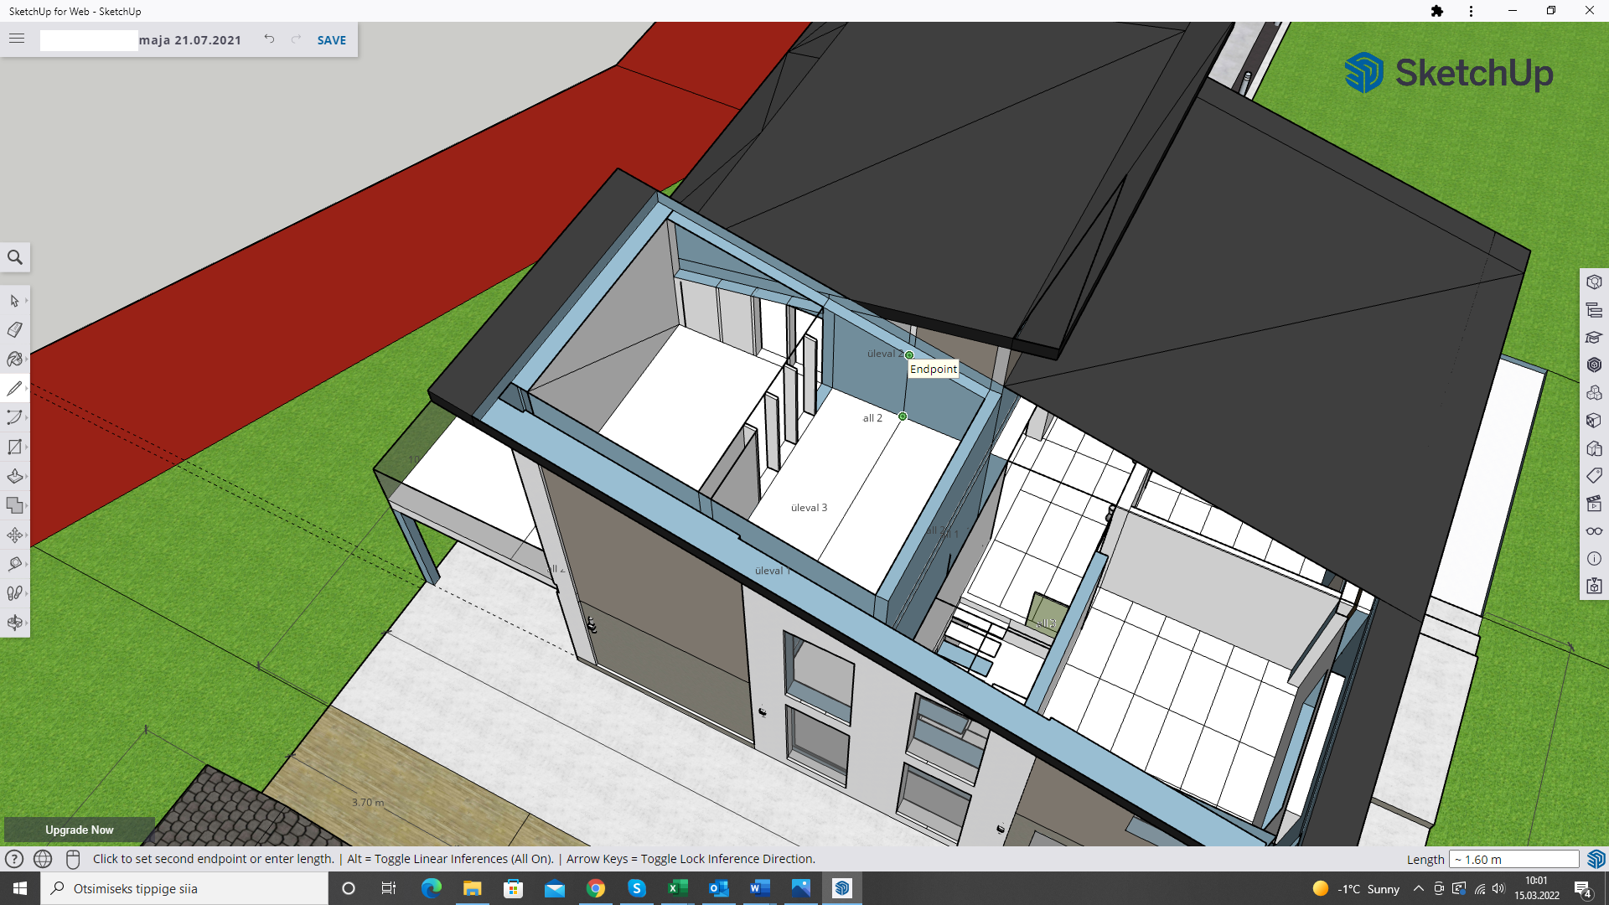Click the Upgrade Now button

[x=79, y=830]
